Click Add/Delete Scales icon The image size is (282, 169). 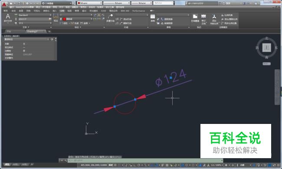223,19
